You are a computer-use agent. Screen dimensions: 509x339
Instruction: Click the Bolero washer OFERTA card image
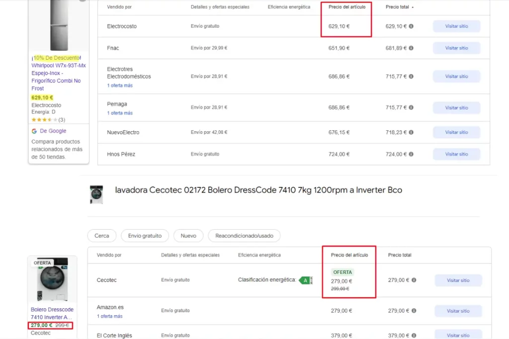coord(52,279)
